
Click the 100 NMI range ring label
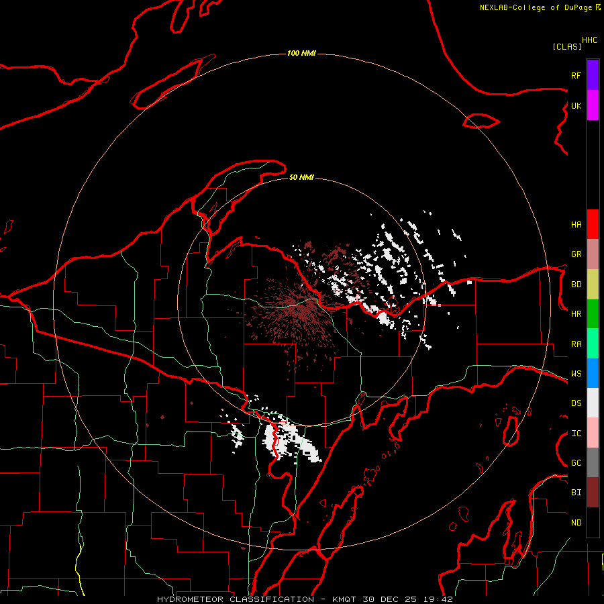[301, 53]
